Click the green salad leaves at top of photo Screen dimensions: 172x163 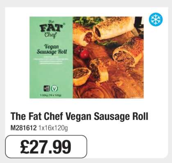[x=88, y=22]
